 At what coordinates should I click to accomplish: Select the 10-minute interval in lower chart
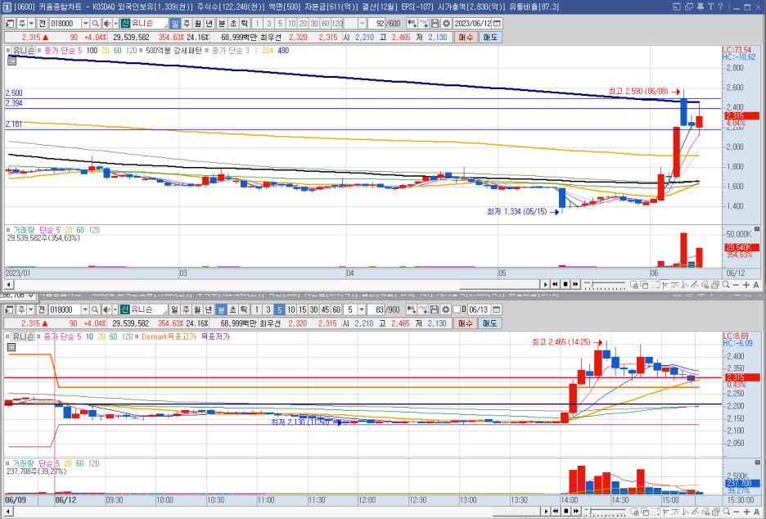[291, 309]
